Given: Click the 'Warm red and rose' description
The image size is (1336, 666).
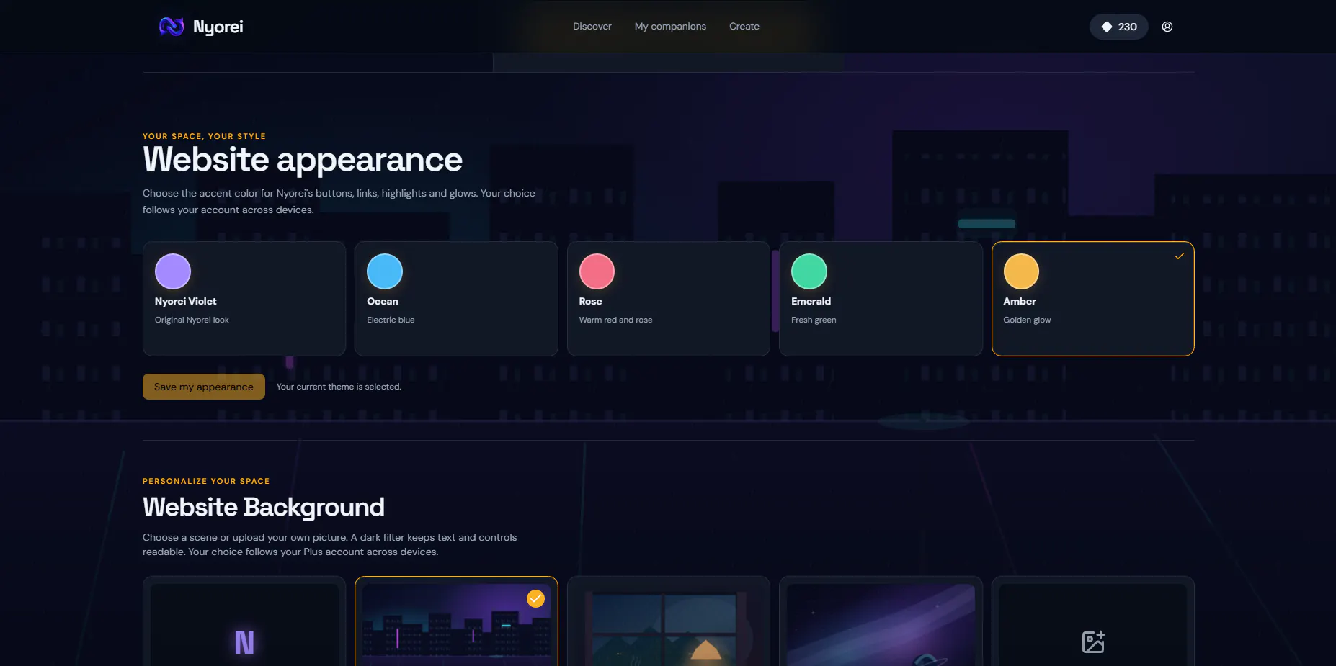Looking at the screenshot, I should click(615, 320).
